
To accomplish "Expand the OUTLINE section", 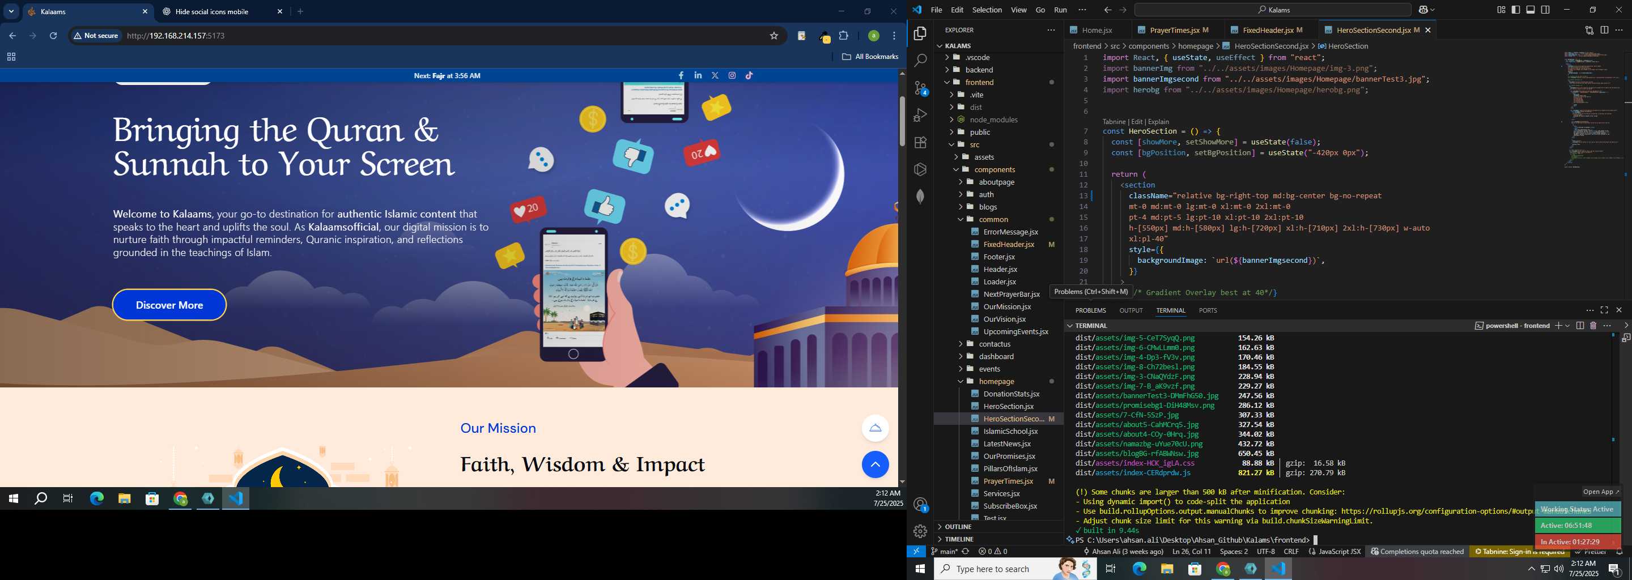I will coord(958,527).
